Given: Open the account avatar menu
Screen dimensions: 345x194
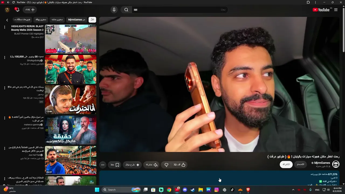Looking at the screenshot, I should (x=7, y=10).
